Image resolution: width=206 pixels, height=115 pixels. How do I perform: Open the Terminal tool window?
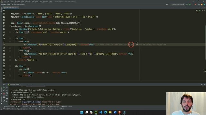pyautogui.click(x=42, y=107)
